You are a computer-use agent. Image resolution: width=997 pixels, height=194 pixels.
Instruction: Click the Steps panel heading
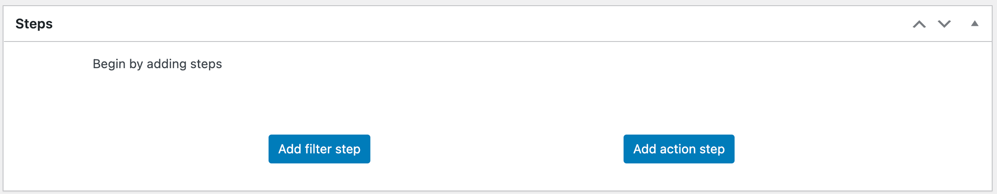34,24
